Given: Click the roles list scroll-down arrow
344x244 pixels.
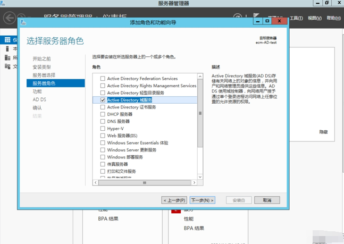Looking at the screenshot, I should coord(200,177).
